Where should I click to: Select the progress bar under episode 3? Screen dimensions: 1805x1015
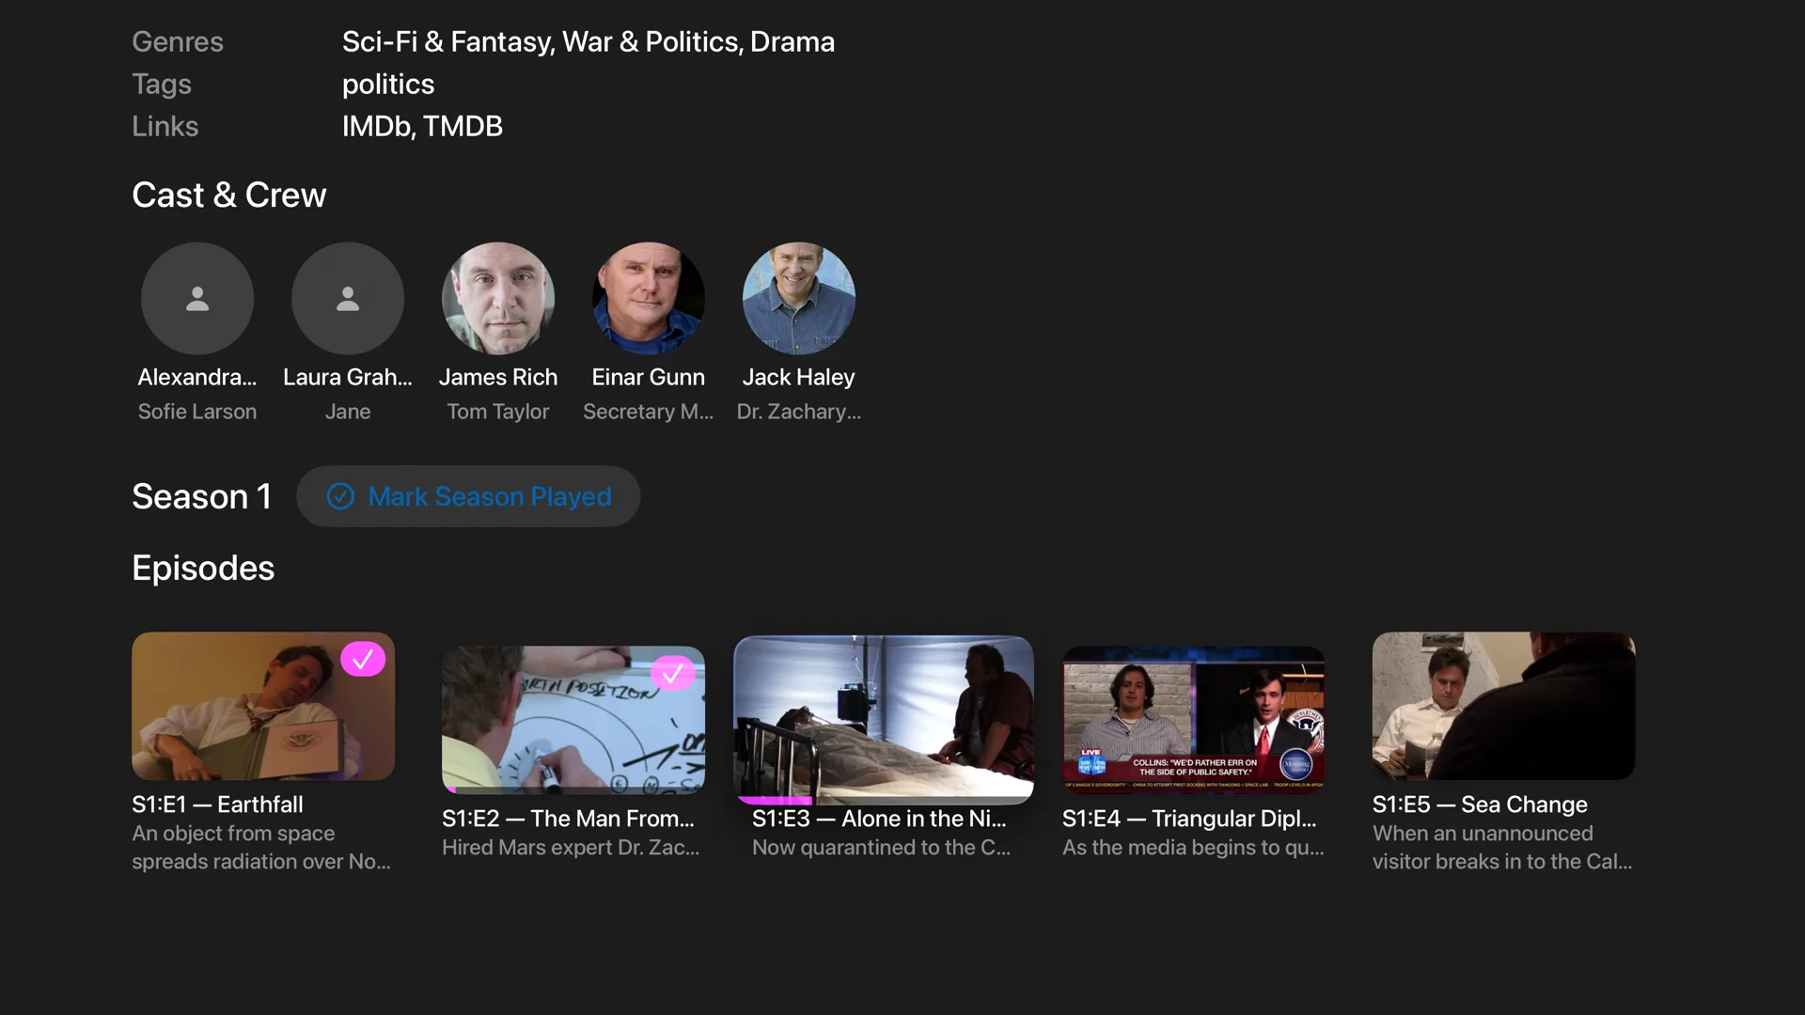(884, 801)
